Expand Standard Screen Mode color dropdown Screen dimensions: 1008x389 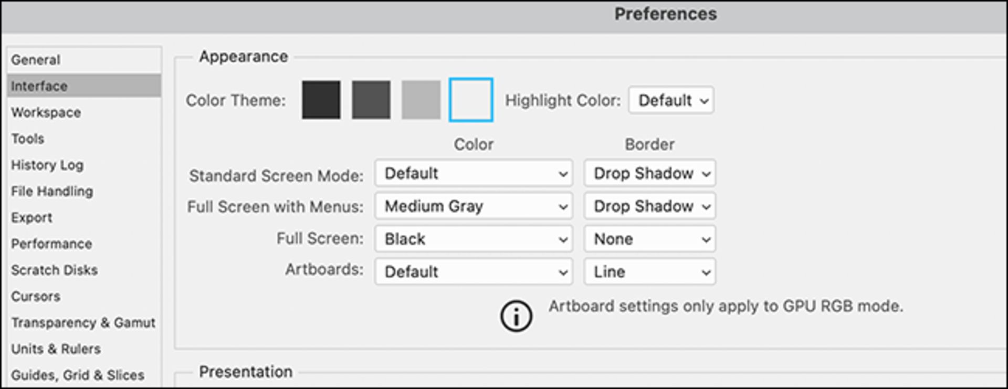pos(473,173)
